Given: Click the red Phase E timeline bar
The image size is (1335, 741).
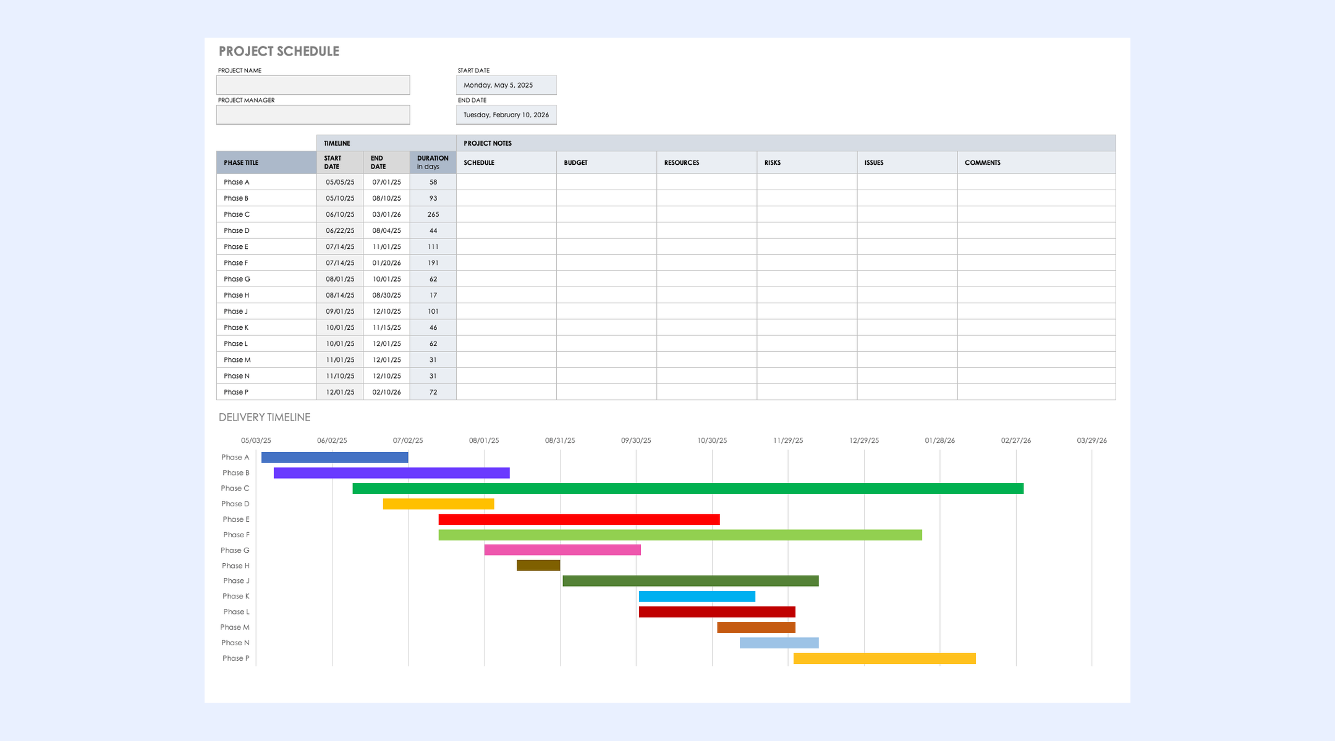Looking at the screenshot, I should [x=579, y=519].
